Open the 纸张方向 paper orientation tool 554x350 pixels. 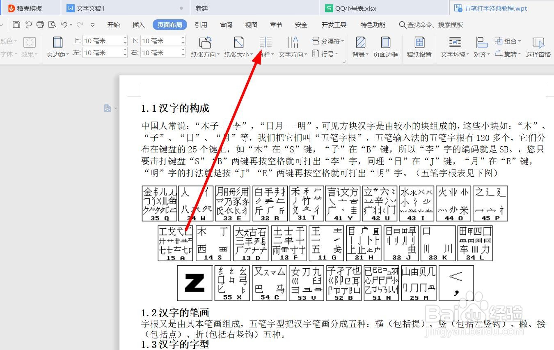(x=205, y=46)
